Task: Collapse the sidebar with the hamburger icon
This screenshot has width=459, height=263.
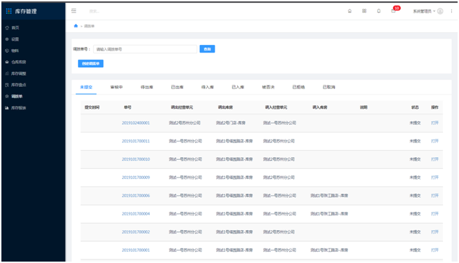Action: click(x=74, y=11)
